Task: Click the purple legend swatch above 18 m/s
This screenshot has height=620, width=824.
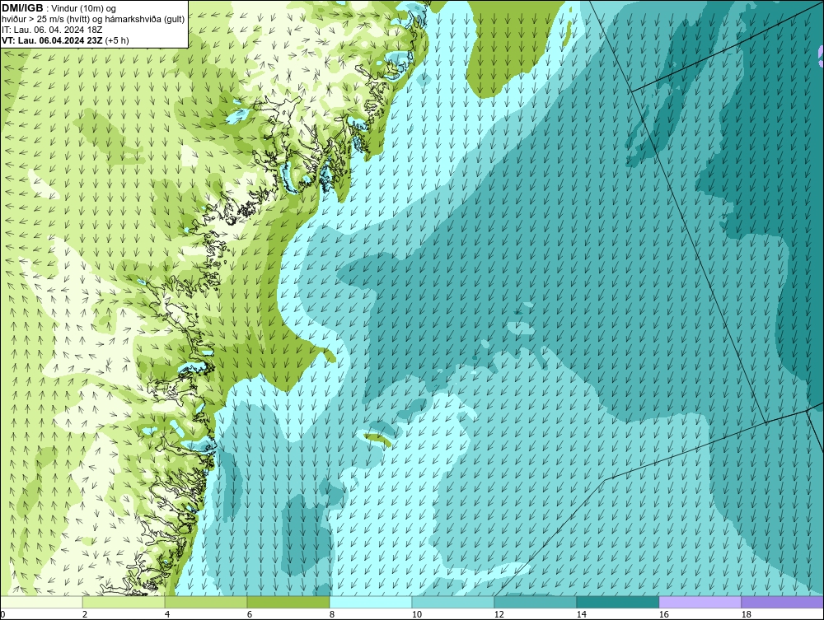Action: coord(782,602)
